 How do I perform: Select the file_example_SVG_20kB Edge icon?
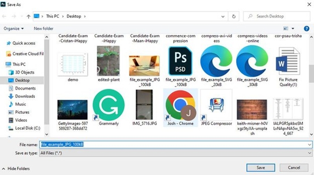216,61
